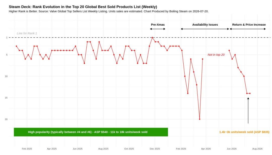Select the green High popularity banner
The width and height of the screenshot is (272, 155).
coord(91,132)
